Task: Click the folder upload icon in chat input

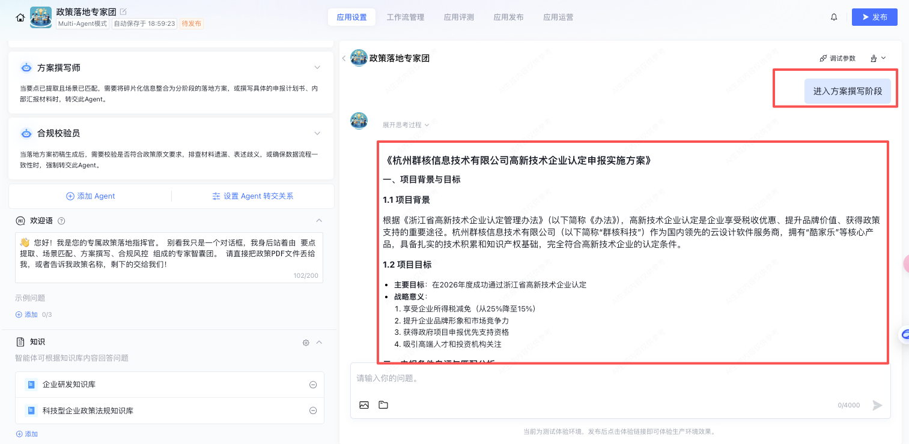Action: tap(383, 405)
